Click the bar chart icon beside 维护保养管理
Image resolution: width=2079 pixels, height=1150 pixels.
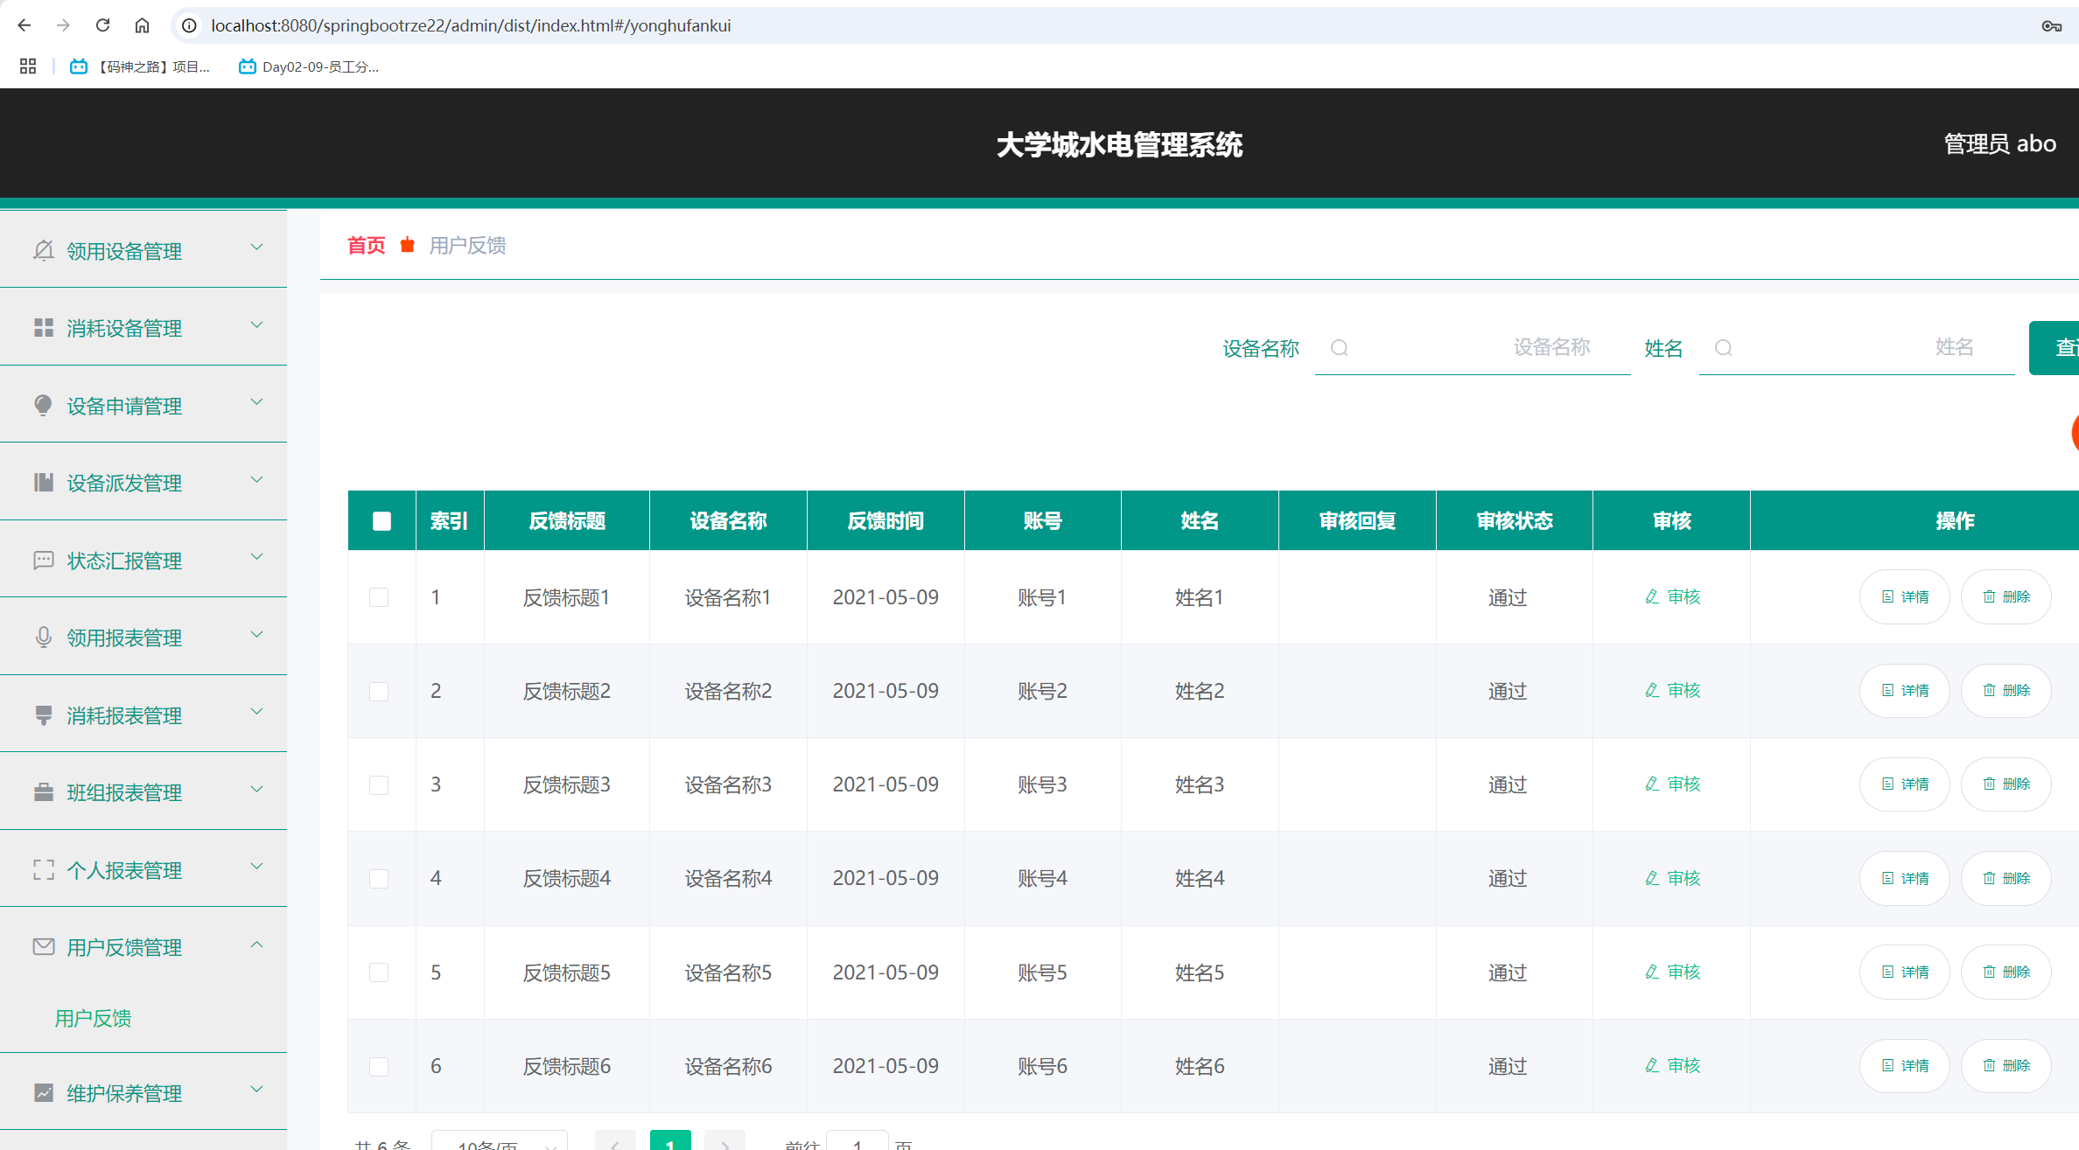point(44,1093)
